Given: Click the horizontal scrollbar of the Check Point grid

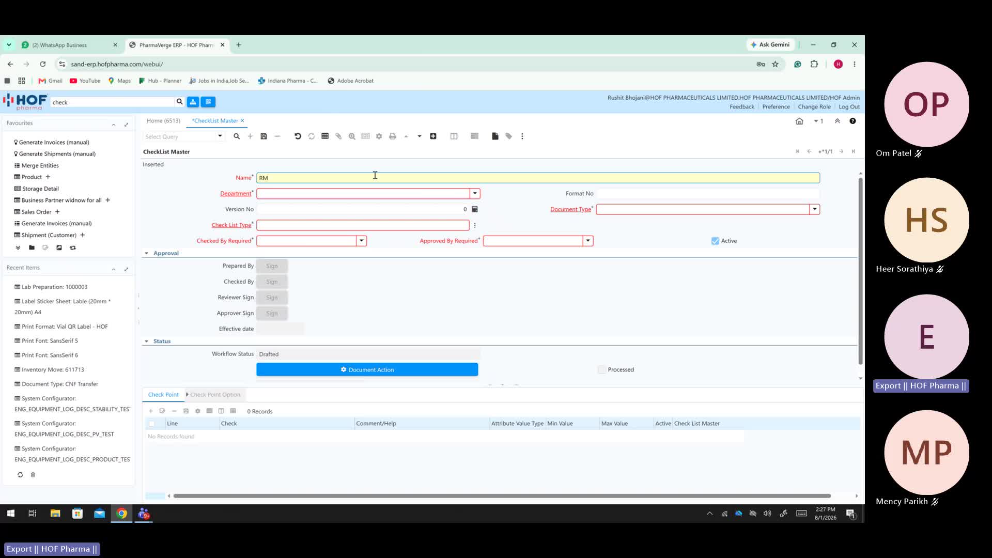Looking at the screenshot, I should [502, 496].
